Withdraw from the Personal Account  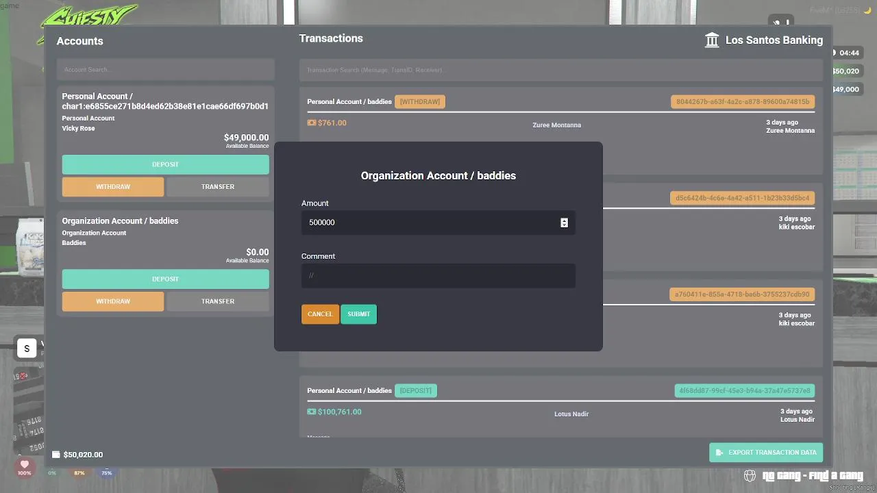tap(113, 187)
